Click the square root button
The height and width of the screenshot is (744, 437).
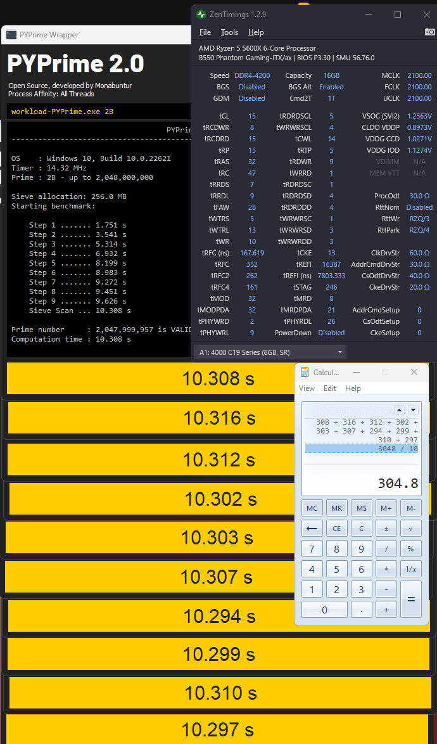(411, 528)
